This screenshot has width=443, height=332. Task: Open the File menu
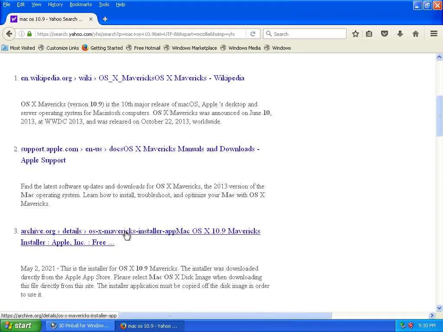coord(6,4)
